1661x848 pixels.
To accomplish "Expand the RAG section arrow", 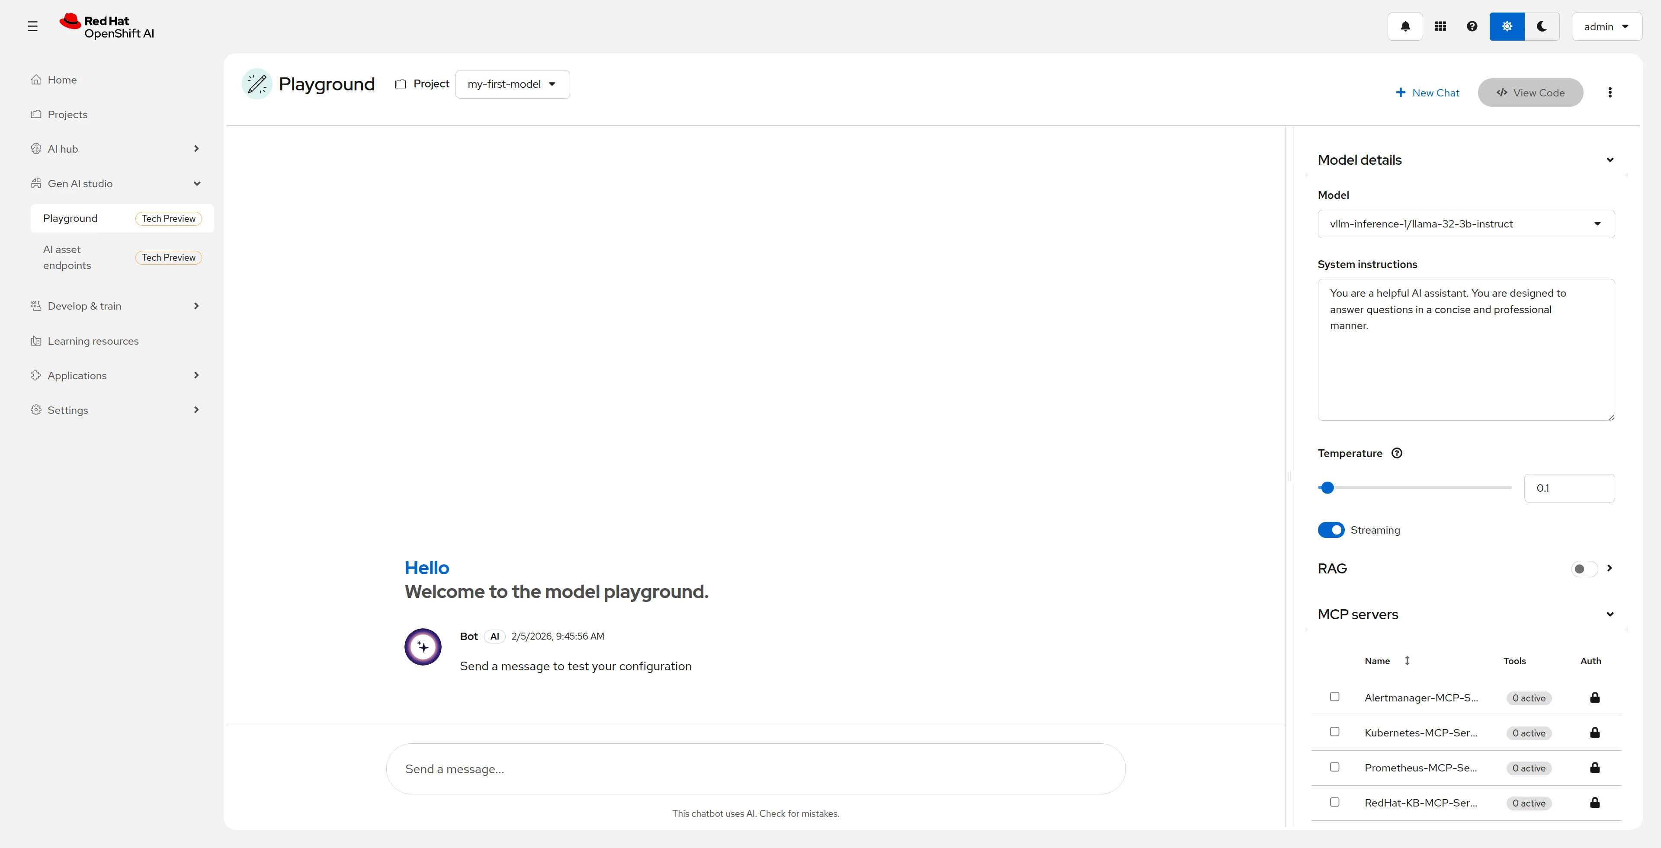I will click(x=1610, y=568).
